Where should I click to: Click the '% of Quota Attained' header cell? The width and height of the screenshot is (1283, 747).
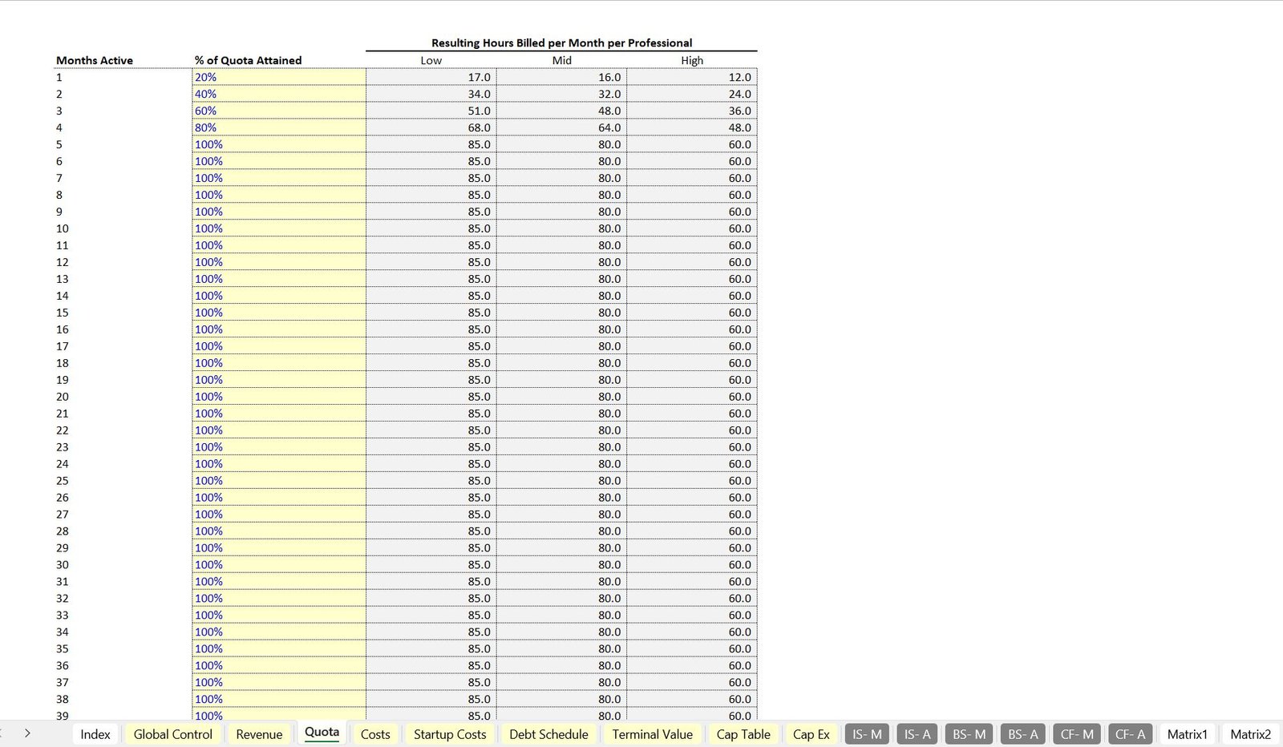click(x=249, y=60)
